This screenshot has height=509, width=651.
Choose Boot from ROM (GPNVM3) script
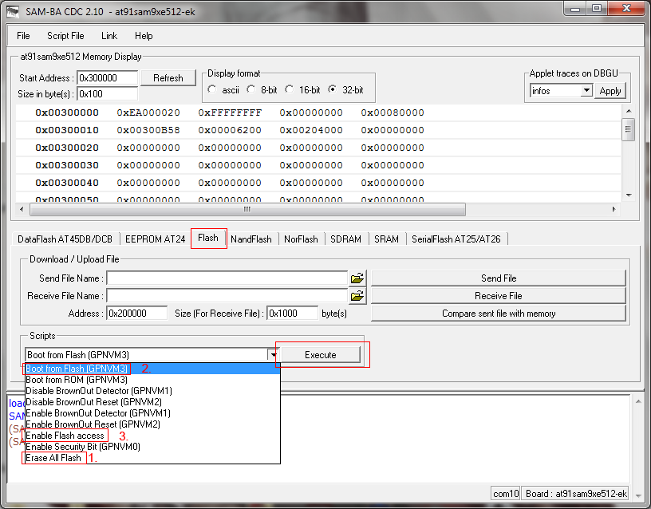click(x=152, y=380)
